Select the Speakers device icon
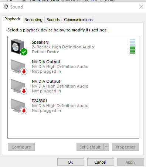146x167 pixels. point(19,47)
